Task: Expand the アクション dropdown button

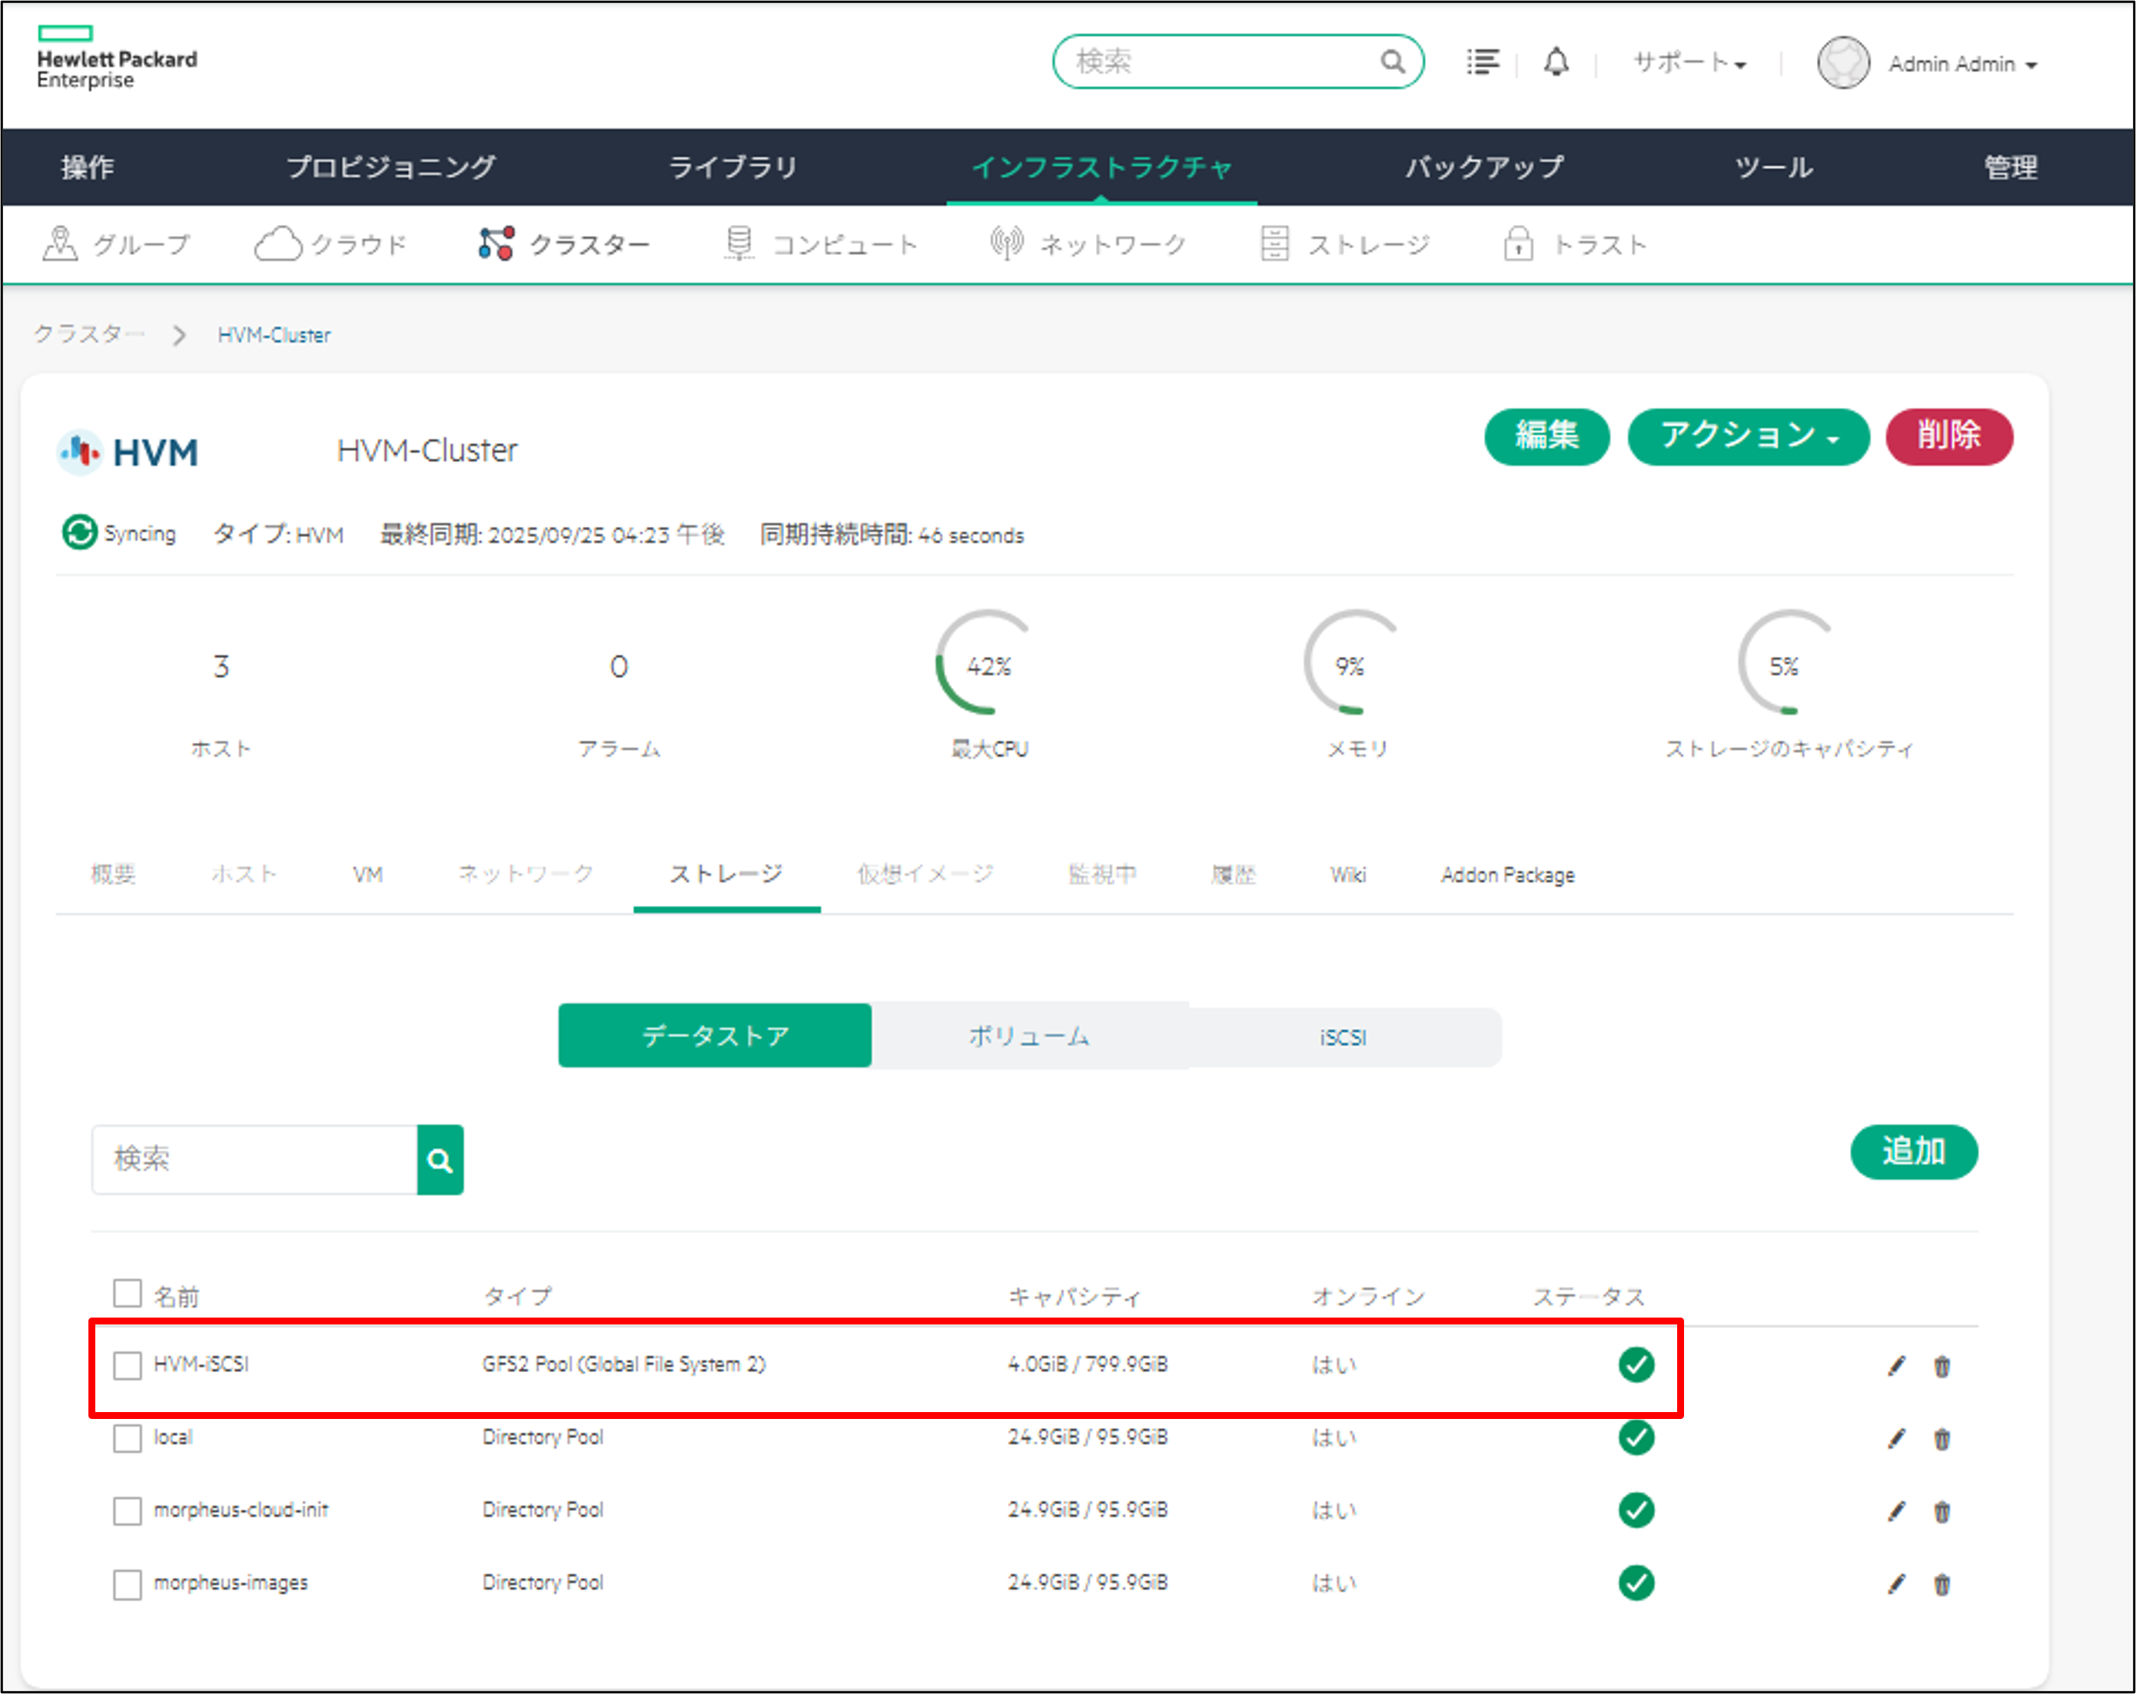Action: coord(1748,436)
